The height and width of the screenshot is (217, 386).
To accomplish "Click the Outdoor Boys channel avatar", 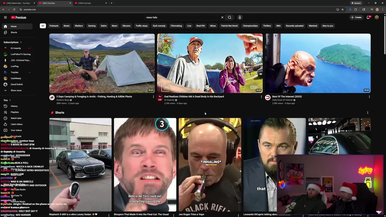I will 52,98.
